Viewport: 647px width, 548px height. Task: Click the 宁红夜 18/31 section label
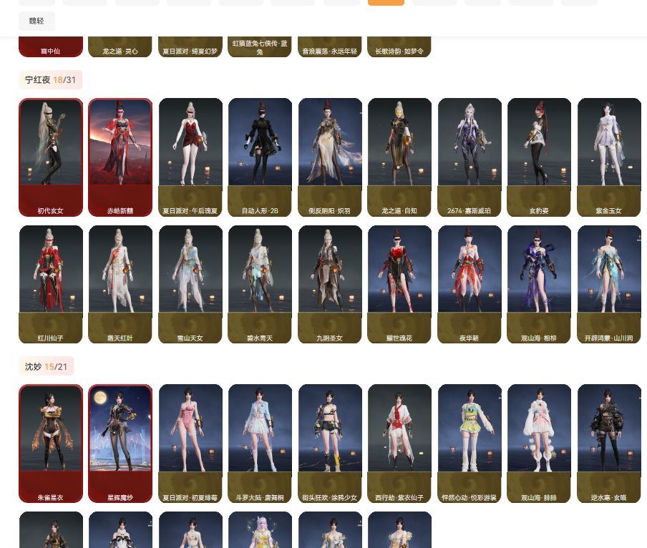pyautogui.click(x=50, y=80)
